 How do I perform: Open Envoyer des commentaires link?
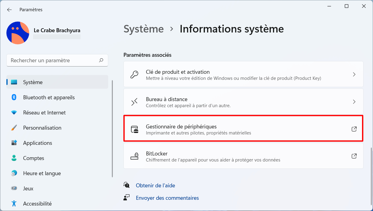(x=167, y=198)
